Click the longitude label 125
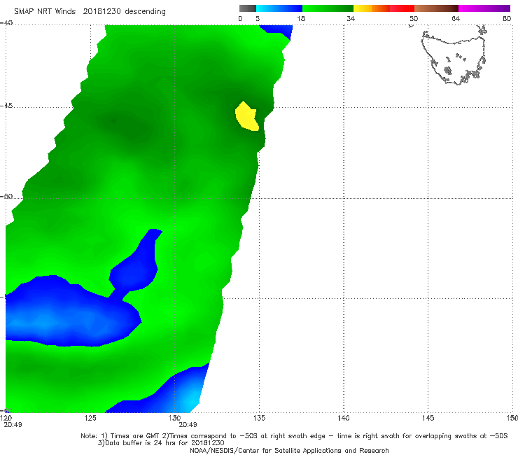The image size is (518, 455). click(90, 419)
